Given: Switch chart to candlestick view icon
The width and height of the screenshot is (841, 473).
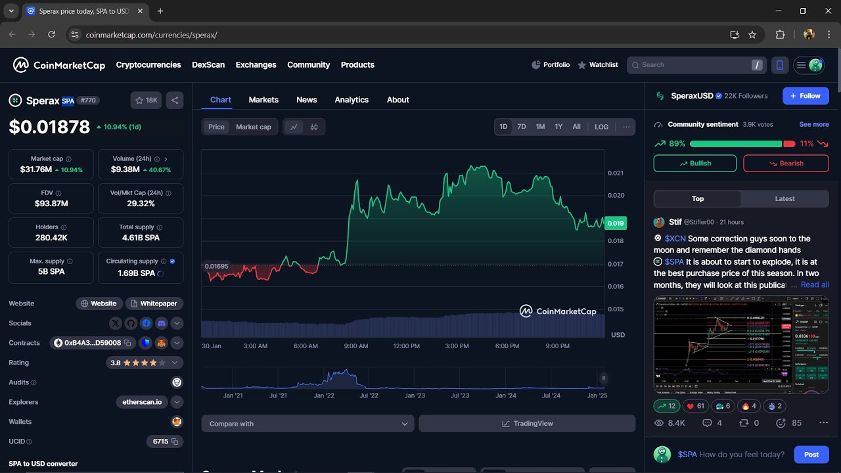Looking at the screenshot, I should [314, 127].
